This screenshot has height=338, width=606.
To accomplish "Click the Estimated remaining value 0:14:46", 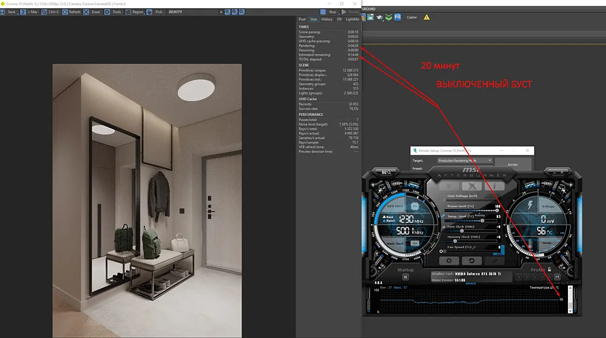I will click(x=353, y=55).
